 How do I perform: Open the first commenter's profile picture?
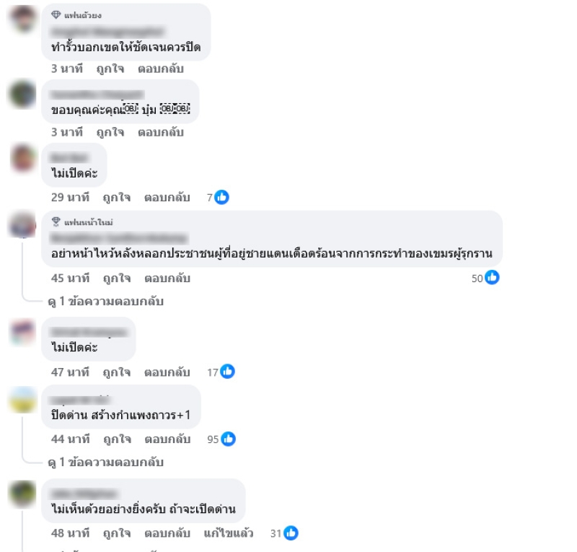[x=23, y=19]
